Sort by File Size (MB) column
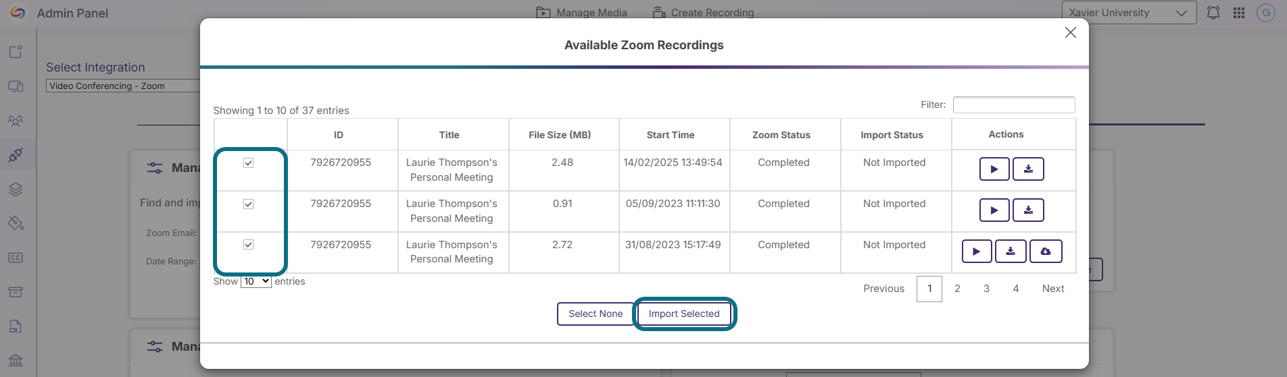Viewport: 1287px width, 377px height. 564,135
